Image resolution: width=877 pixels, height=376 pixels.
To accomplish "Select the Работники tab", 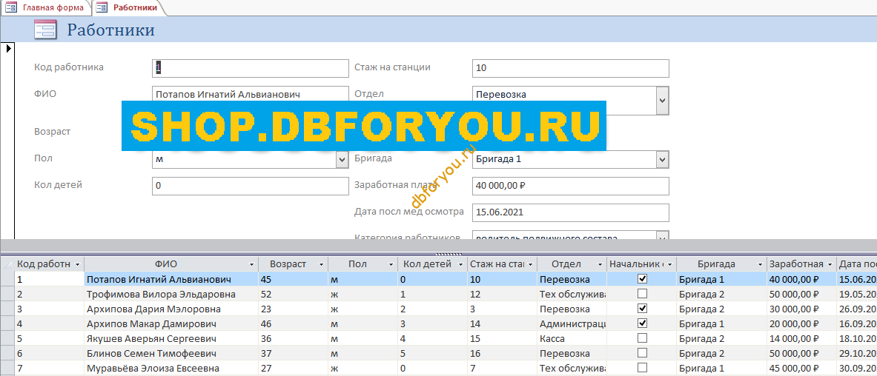I will tap(128, 8).
